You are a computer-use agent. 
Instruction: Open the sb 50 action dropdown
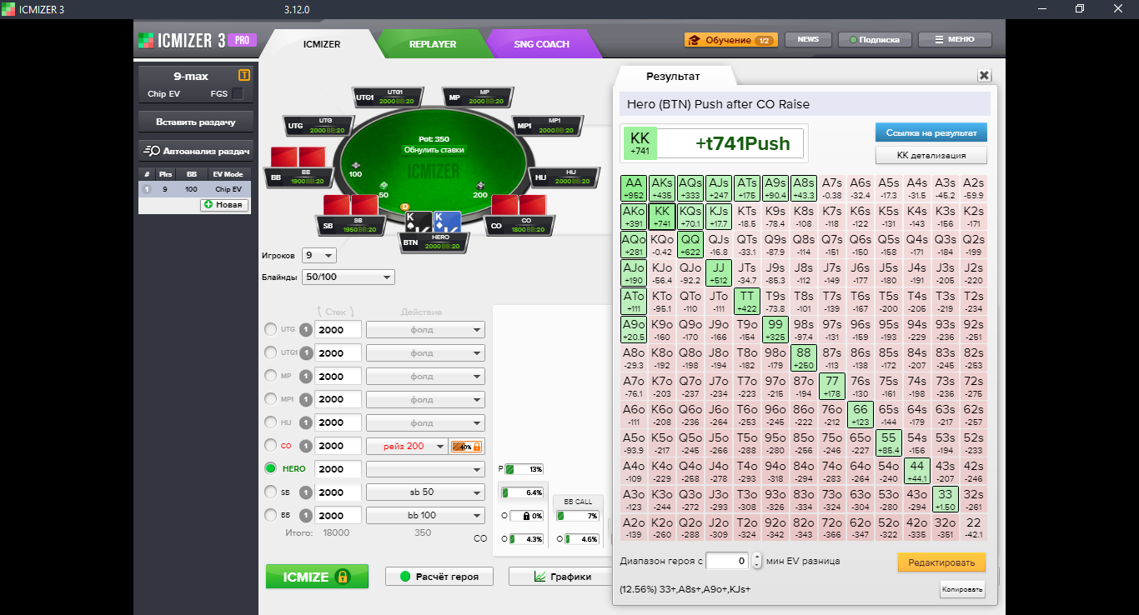coord(425,492)
